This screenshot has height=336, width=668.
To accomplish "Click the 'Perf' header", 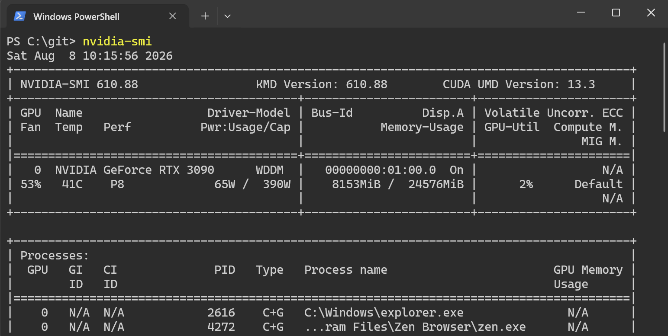I will coord(117,127).
